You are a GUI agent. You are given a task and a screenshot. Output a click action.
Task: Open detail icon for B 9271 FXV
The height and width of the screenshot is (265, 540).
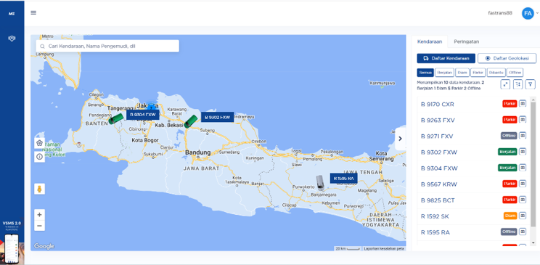(523, 136)
